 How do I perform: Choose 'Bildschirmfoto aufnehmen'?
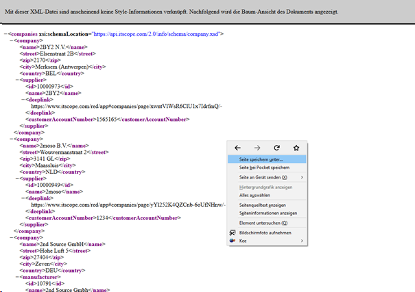[267, 233]
